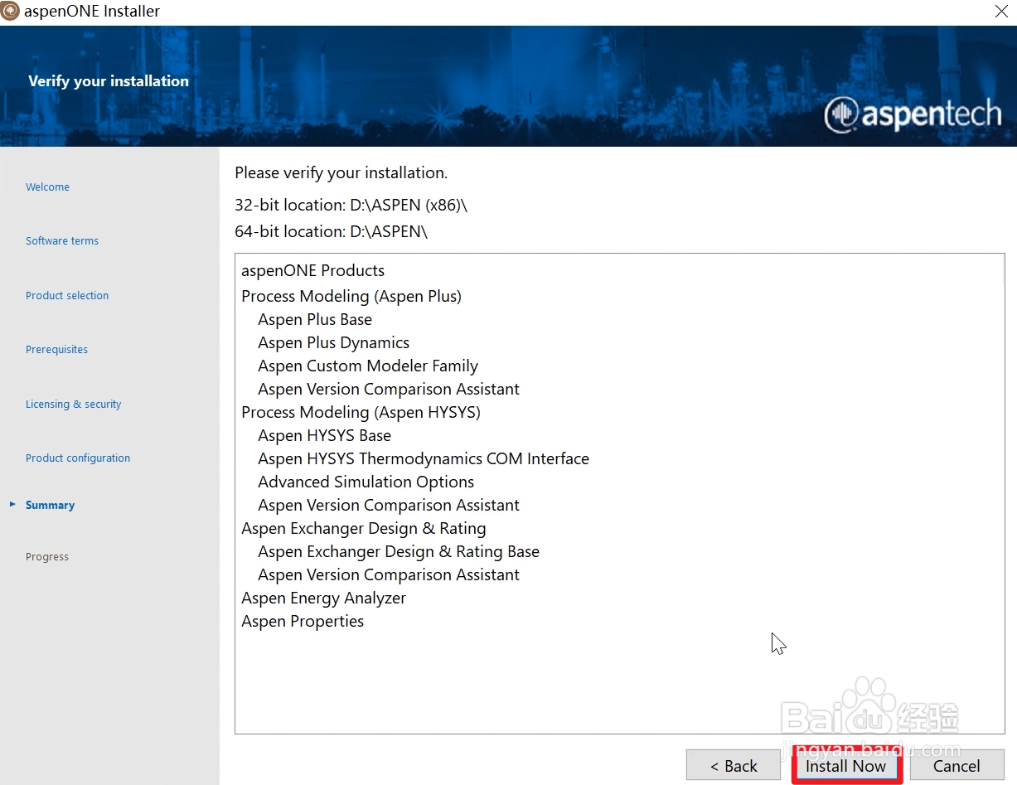Click the aspenONE Installer title bar icon
Viewport: 1017px width, 785px height.
coord(11,12)
